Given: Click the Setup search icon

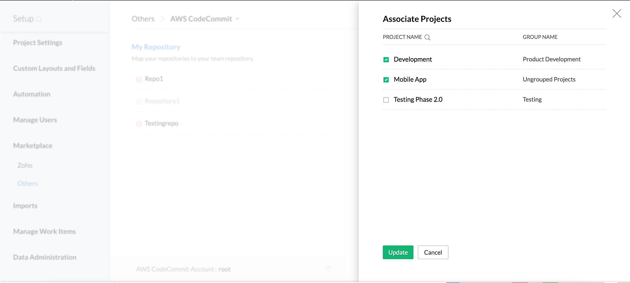Looking at the screenshot, I should (39, 19).
